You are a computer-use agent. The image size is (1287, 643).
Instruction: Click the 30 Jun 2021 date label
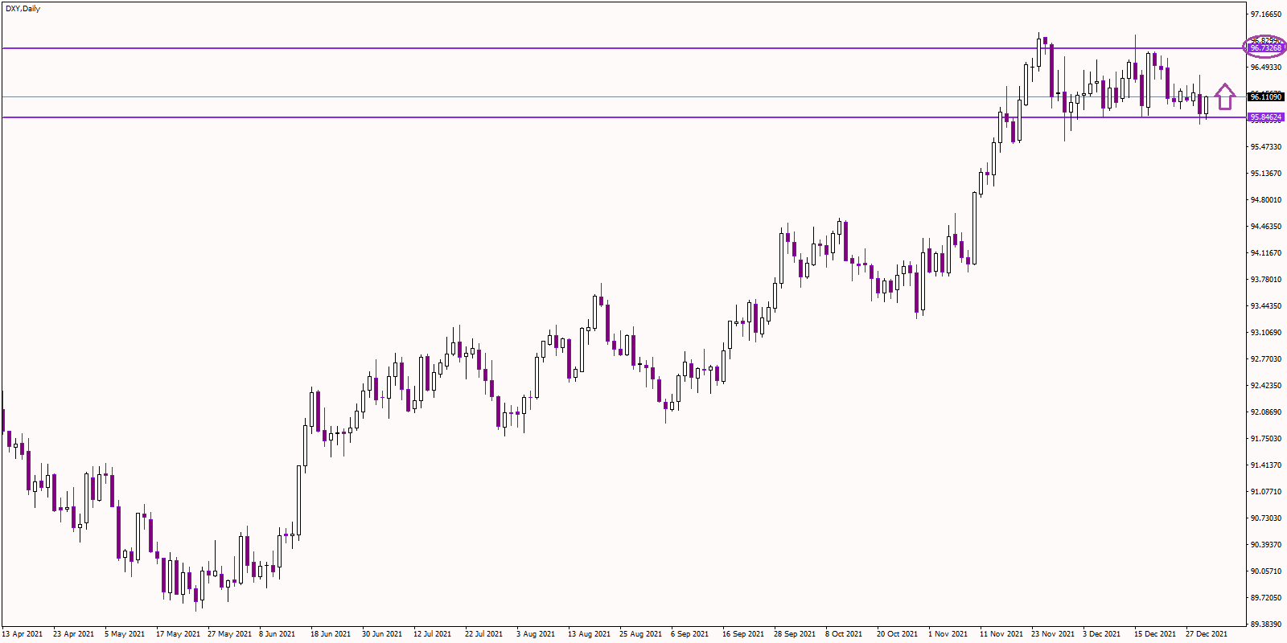click(382, 634)
